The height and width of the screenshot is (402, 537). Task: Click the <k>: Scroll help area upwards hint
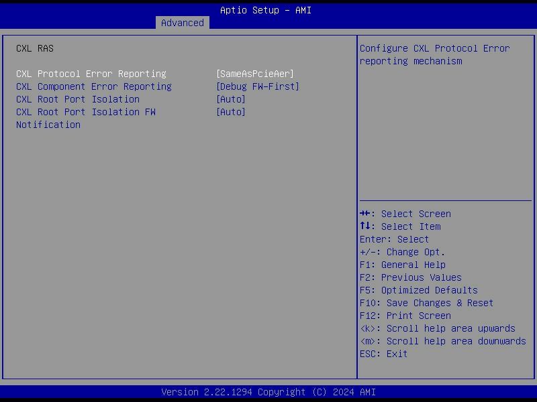(x=438, y=328)
